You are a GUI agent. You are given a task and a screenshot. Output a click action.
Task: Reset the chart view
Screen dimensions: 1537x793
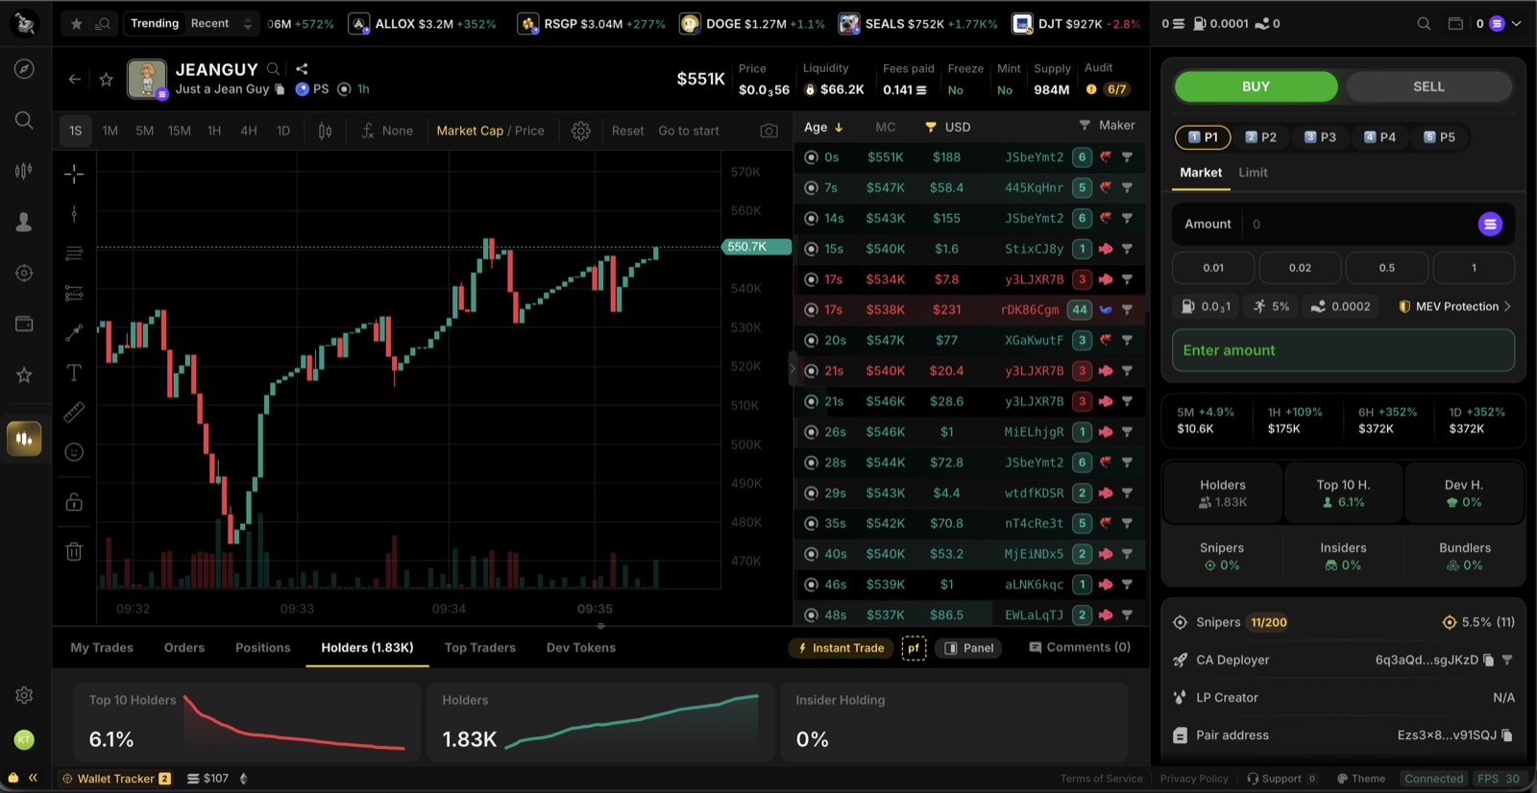pyautogui.click(x=627, y=131)
